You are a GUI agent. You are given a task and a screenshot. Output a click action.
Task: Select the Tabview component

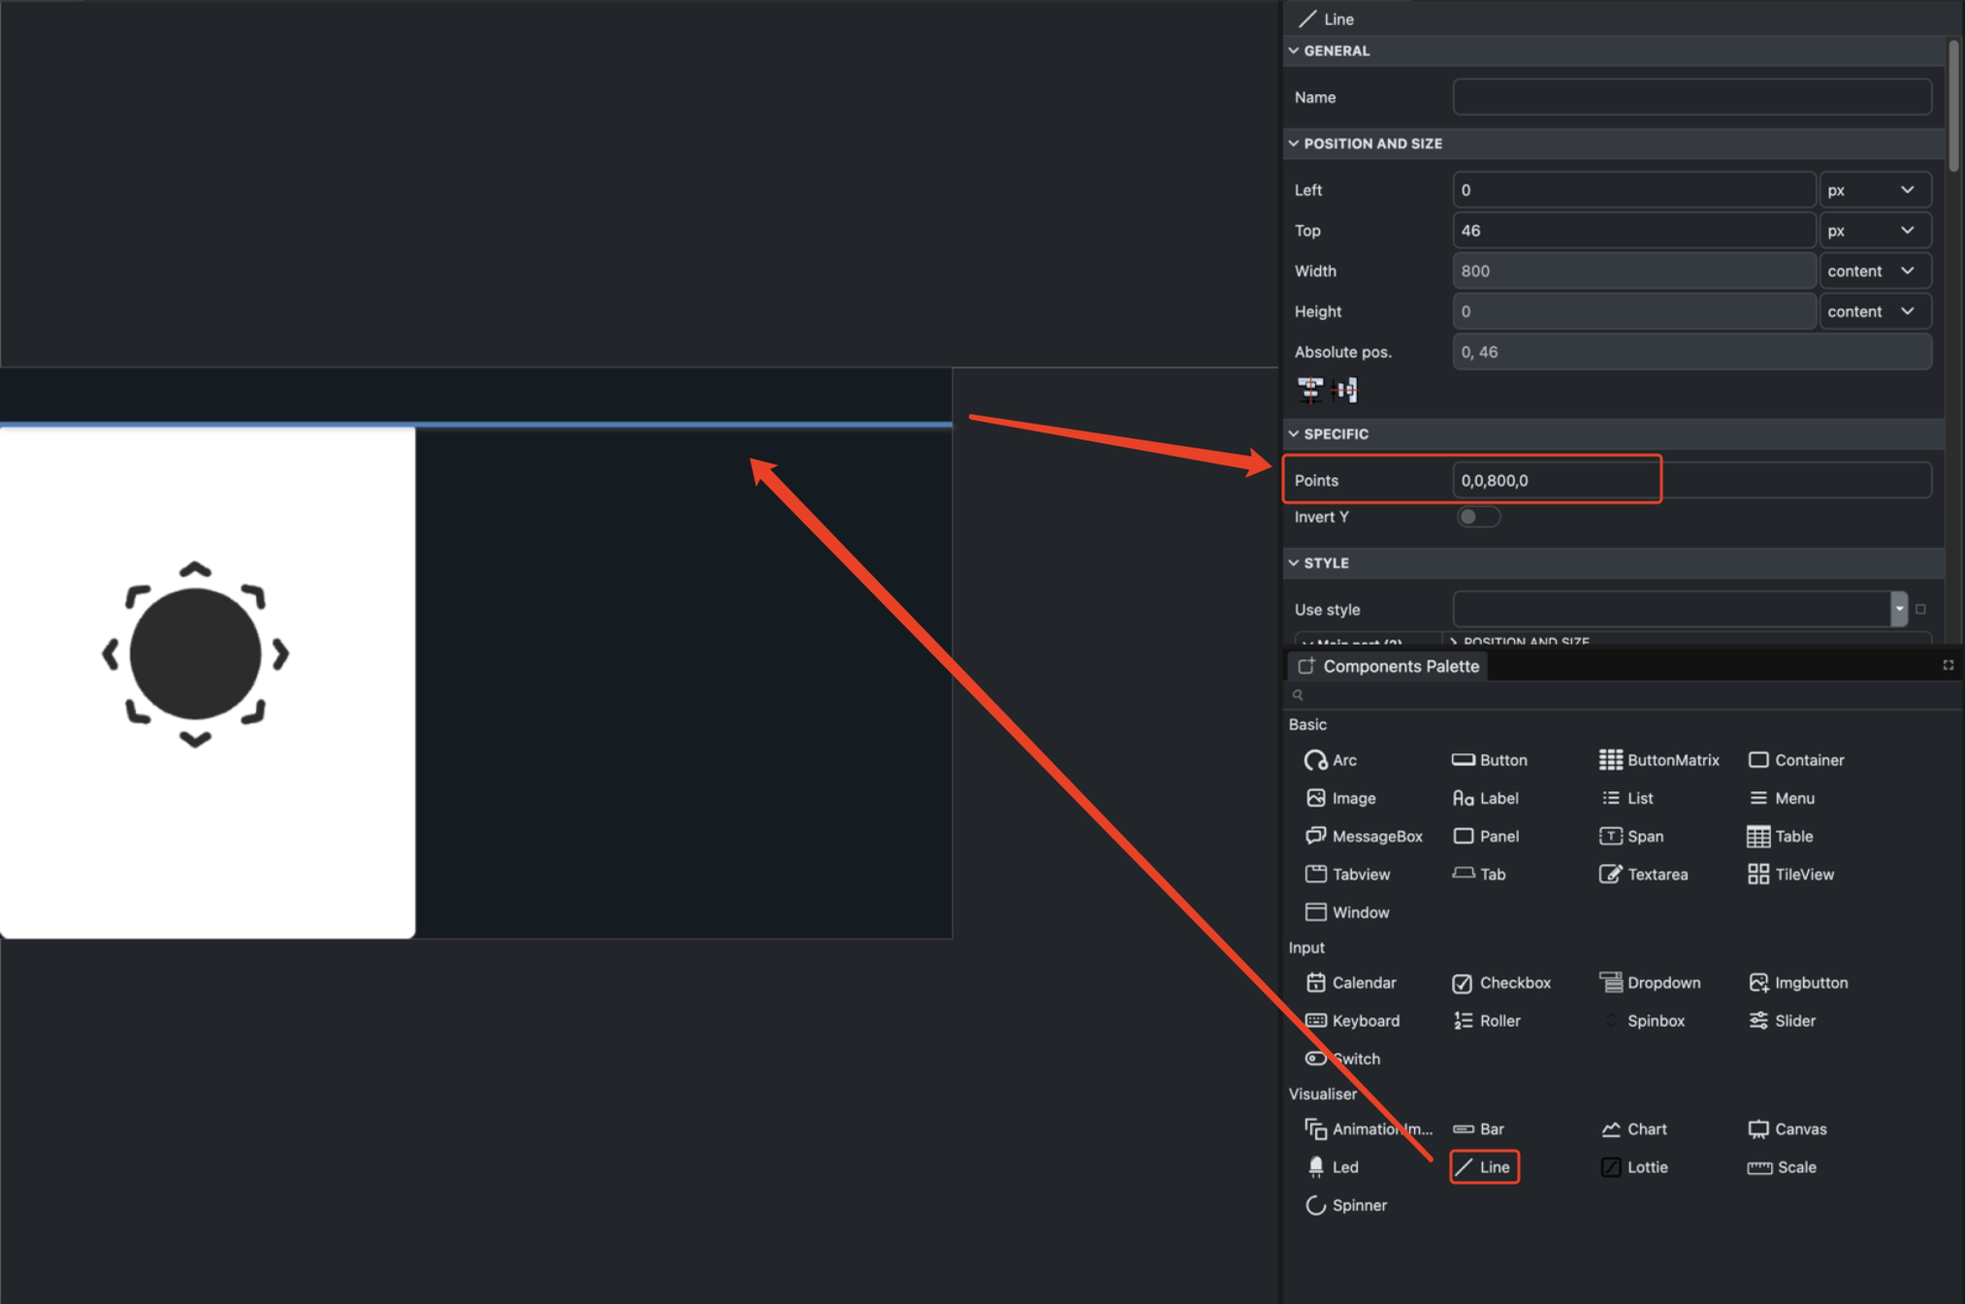(x=1347, y=874)
